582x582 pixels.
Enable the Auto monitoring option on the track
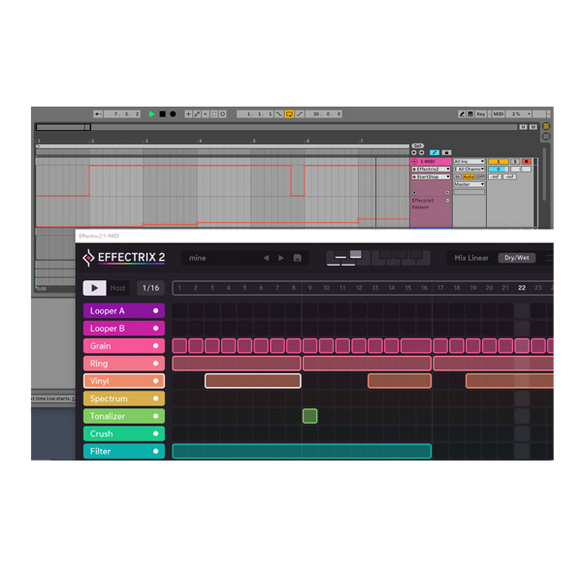click(470, 177)
